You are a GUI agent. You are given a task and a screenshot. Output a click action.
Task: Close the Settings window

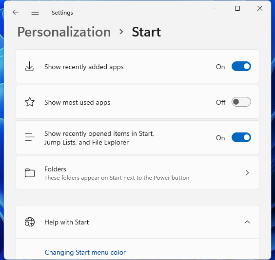(260, 8)
